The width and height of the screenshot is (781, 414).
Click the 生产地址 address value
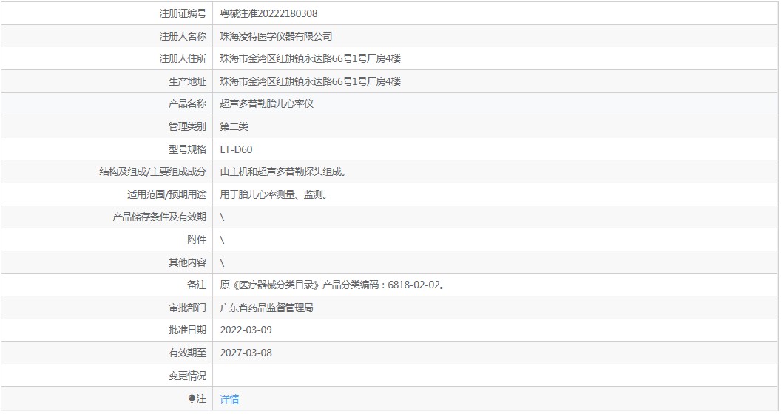pyautogui.click(x=311, y=81)
